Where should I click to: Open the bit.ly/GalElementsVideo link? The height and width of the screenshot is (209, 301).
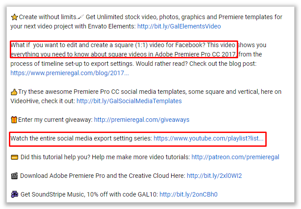[179, 26]
